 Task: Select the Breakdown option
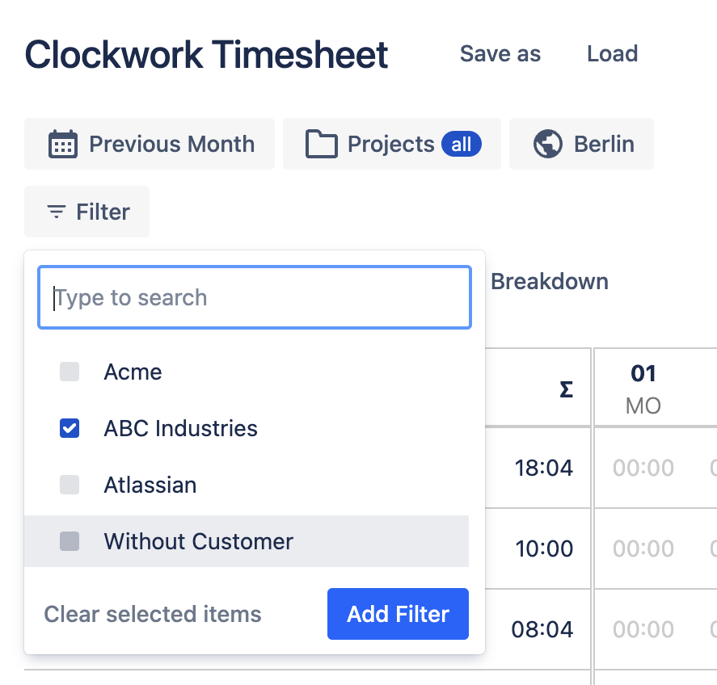point(549,282)
